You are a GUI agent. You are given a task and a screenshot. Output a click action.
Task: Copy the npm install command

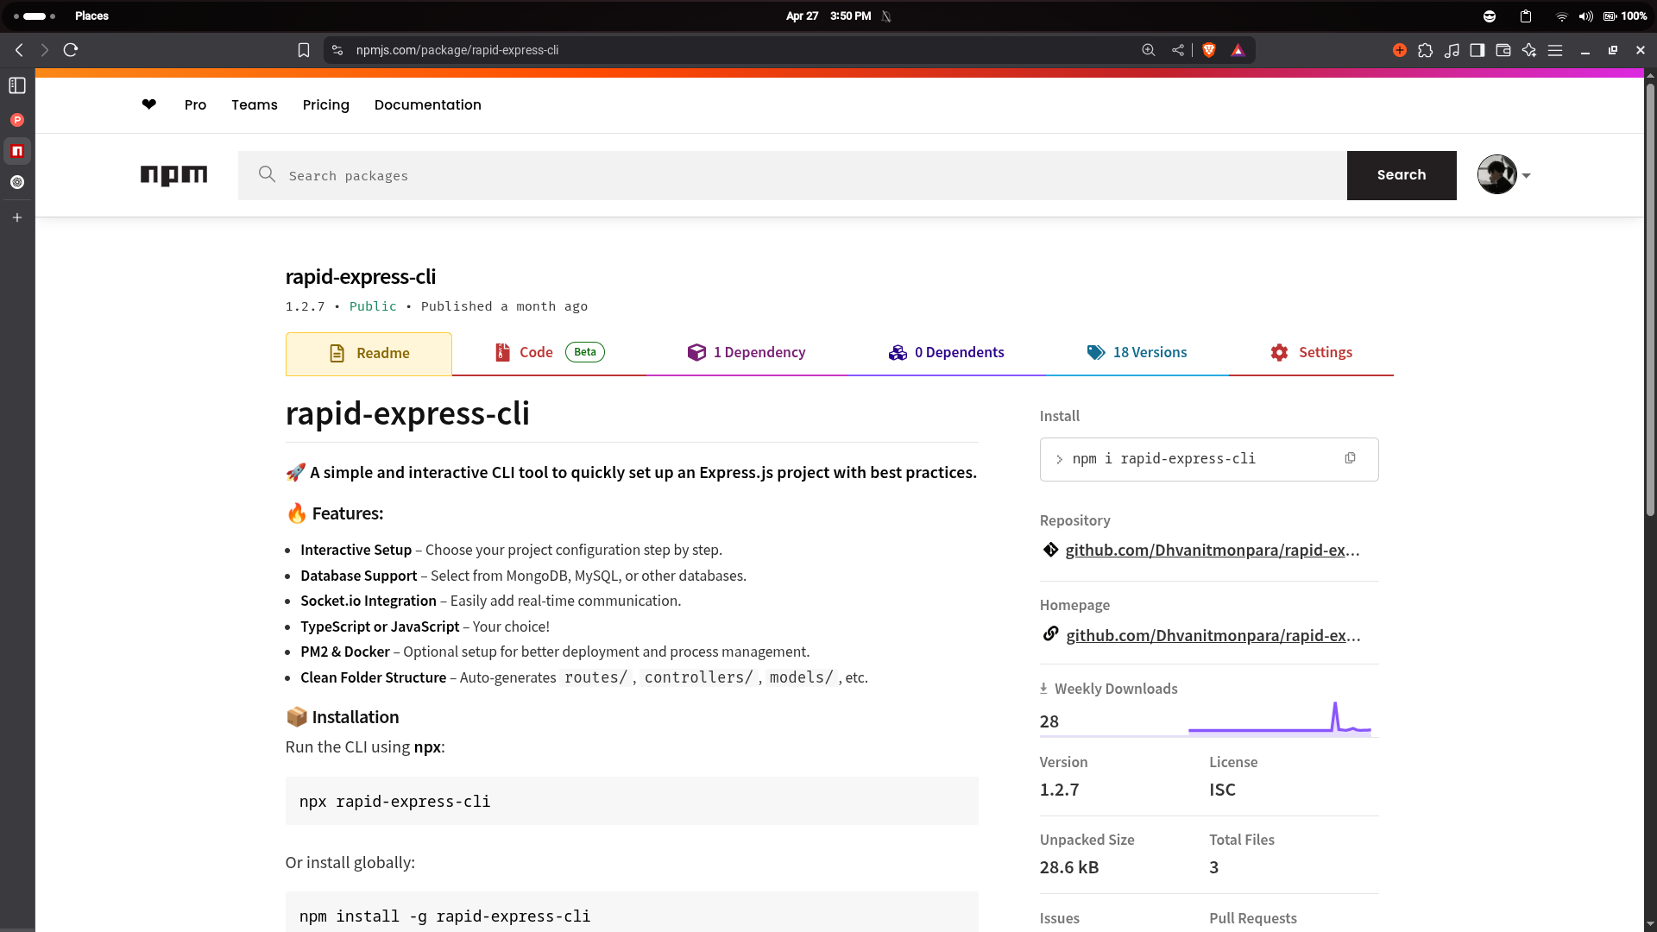click(x=1350, y=458)
